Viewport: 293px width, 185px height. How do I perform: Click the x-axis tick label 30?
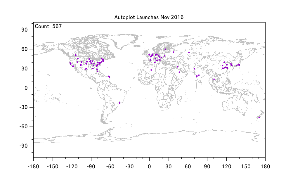(169, 167)
